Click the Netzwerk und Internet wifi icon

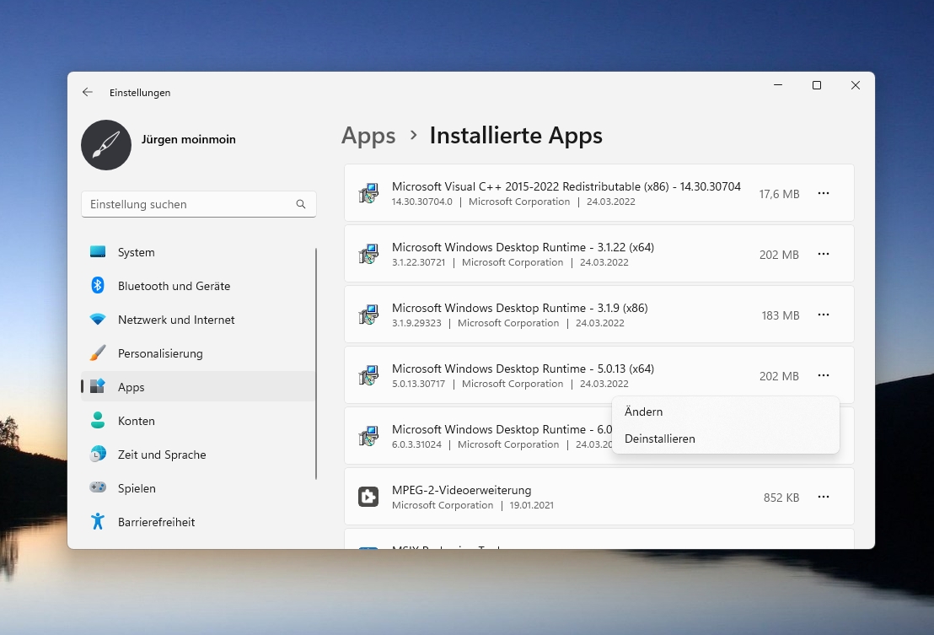click(x=98, y=320)
